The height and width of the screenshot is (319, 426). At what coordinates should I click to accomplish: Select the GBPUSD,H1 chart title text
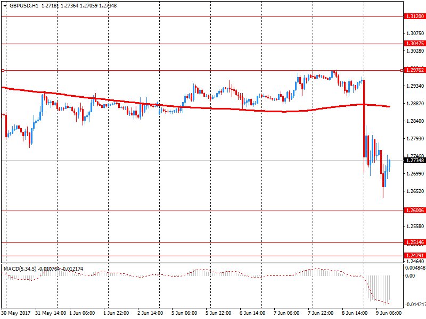click(24, 6)
